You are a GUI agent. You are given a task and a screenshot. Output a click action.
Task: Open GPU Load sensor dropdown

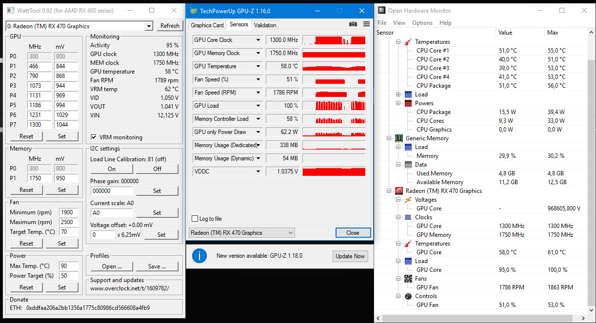258,106
